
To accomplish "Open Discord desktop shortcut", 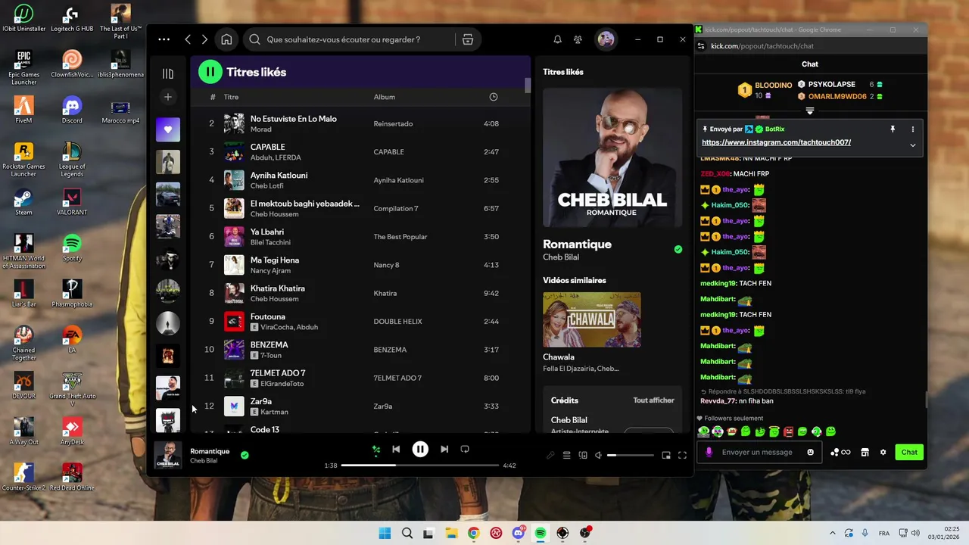I will [x=72, y=109].
